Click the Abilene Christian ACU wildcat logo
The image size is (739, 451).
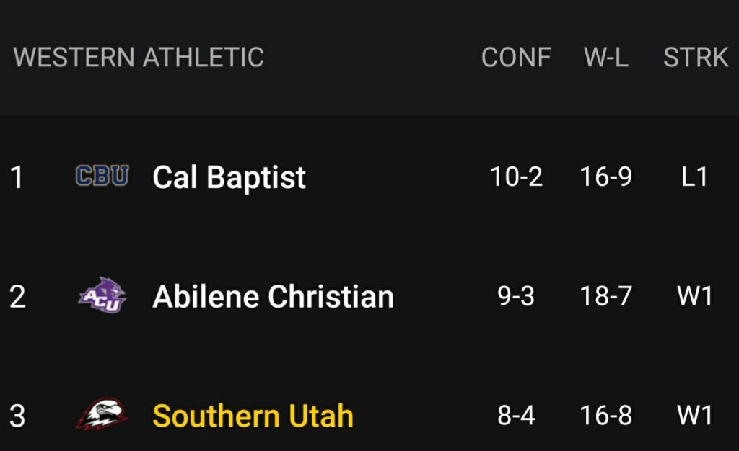pos(102,296)
